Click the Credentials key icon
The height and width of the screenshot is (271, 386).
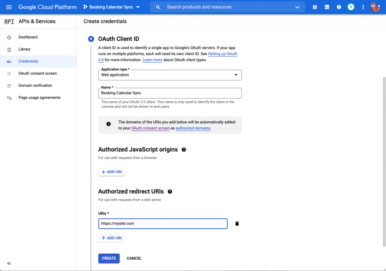9,62
